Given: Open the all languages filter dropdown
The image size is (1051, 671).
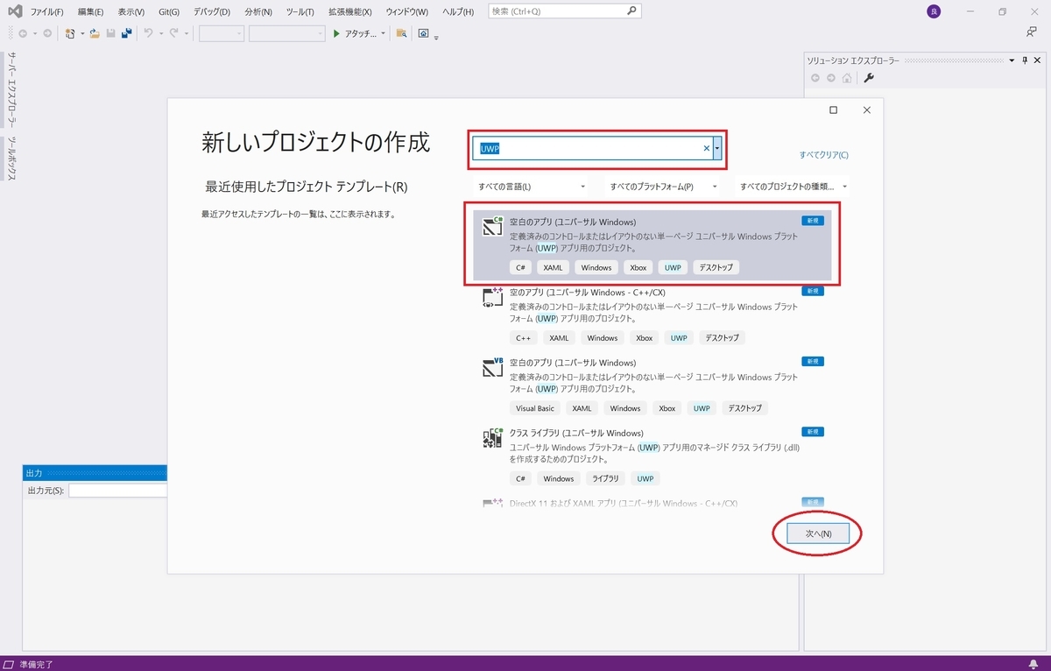Looking at the screenshot, I should 533,187.
